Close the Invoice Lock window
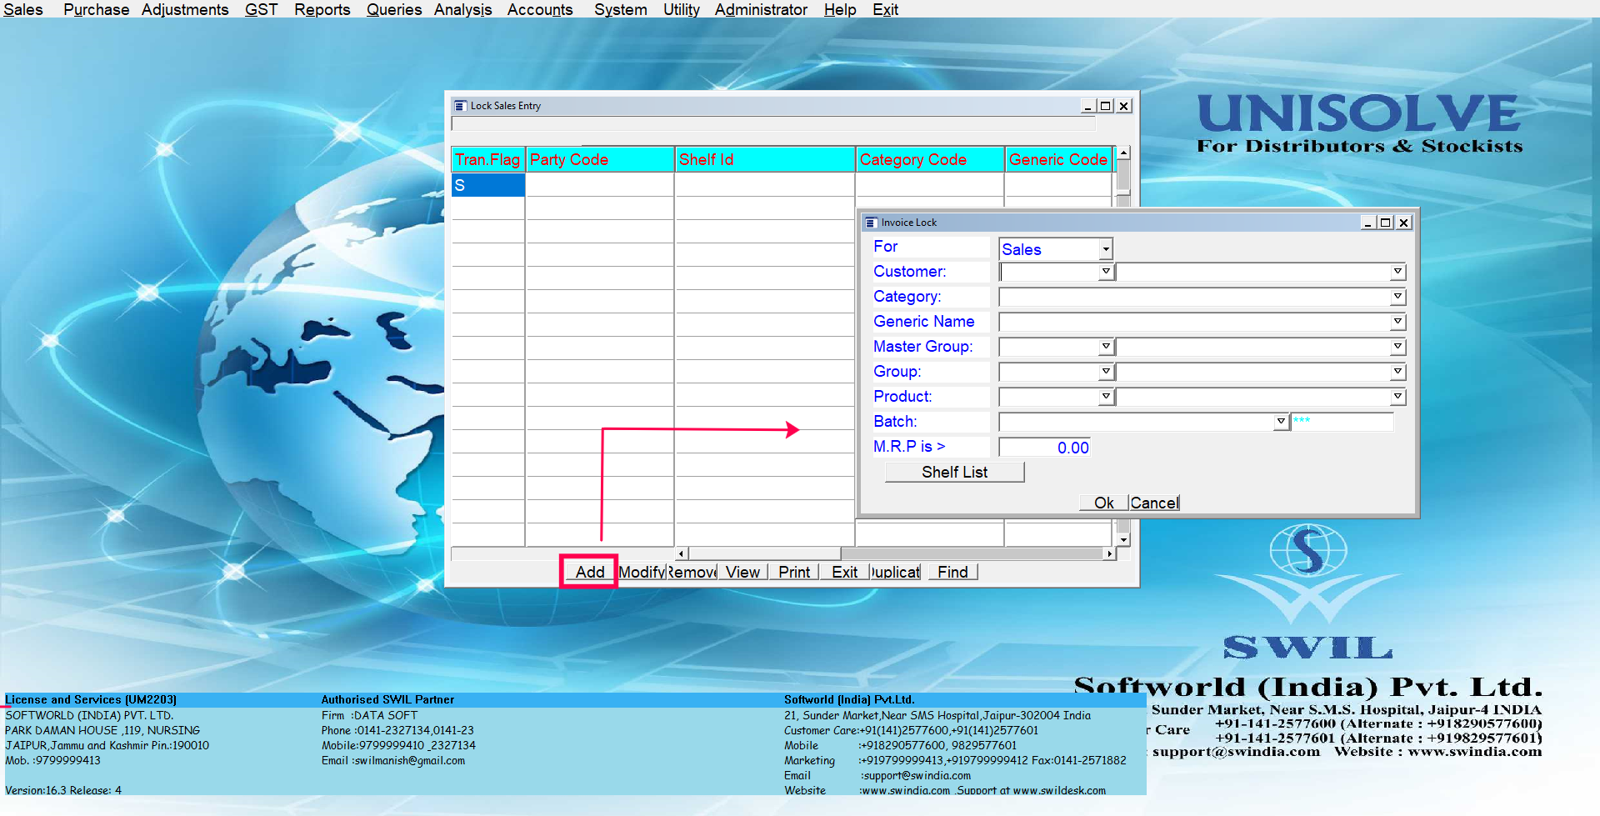Viewport: 1600px width, 816px height. tap(1403, 223)
